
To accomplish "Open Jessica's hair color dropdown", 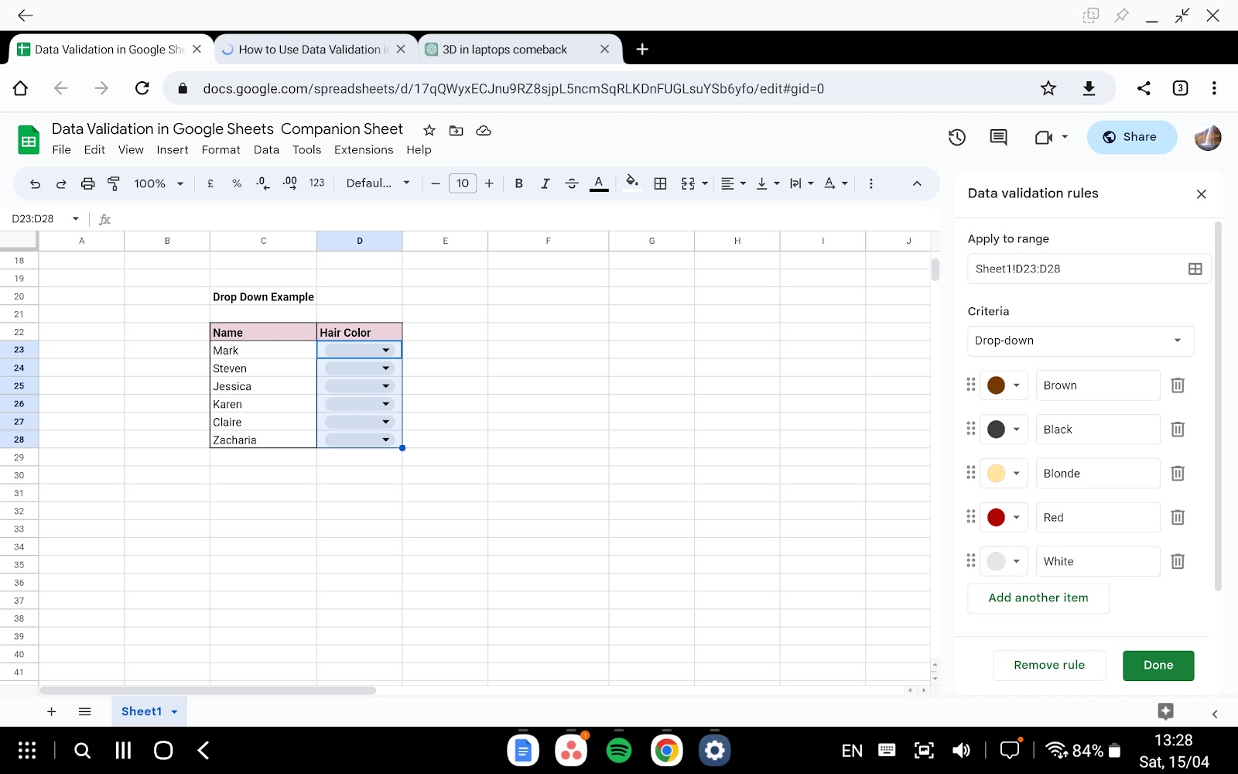I will (385, 386).
